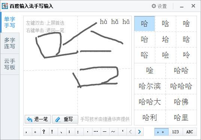Select phrase candidate 哈里
This screenshot has width=201, height=140.
point(181,118)
